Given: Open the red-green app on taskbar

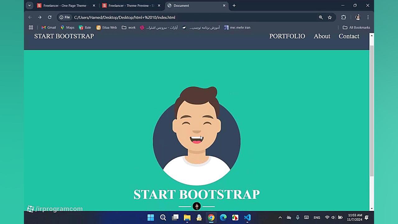Looking at the screenshot, I should coord(235,217).
